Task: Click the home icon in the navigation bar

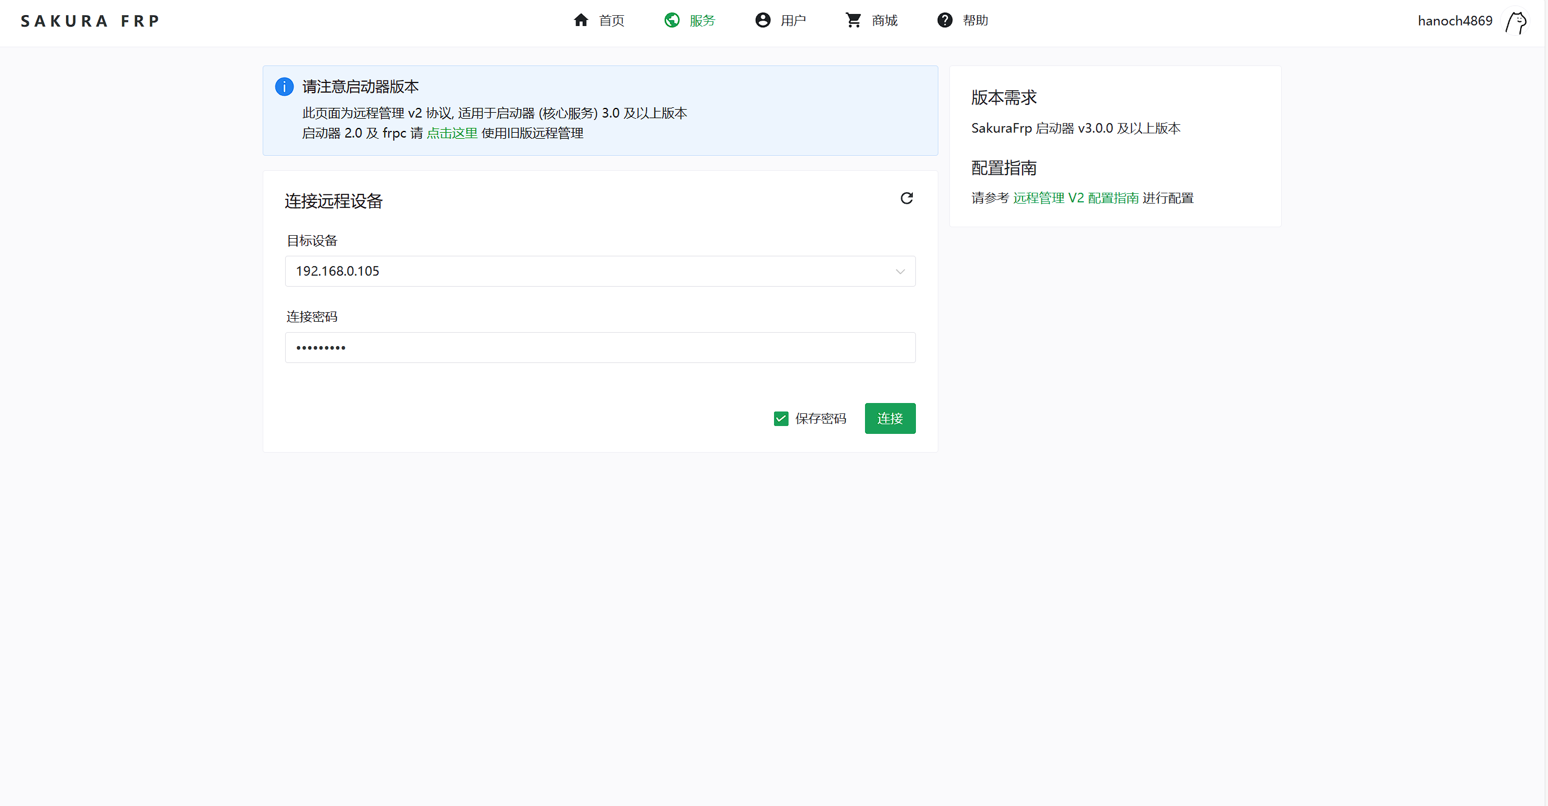Action: (580, 20)
